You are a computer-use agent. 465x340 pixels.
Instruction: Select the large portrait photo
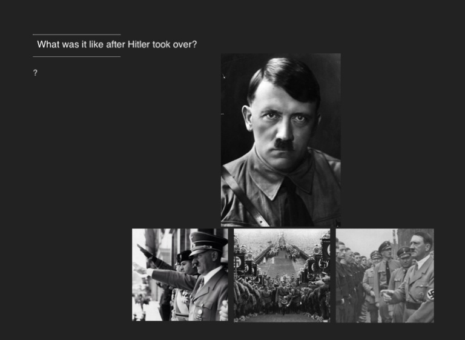click(x=280, y=139)
